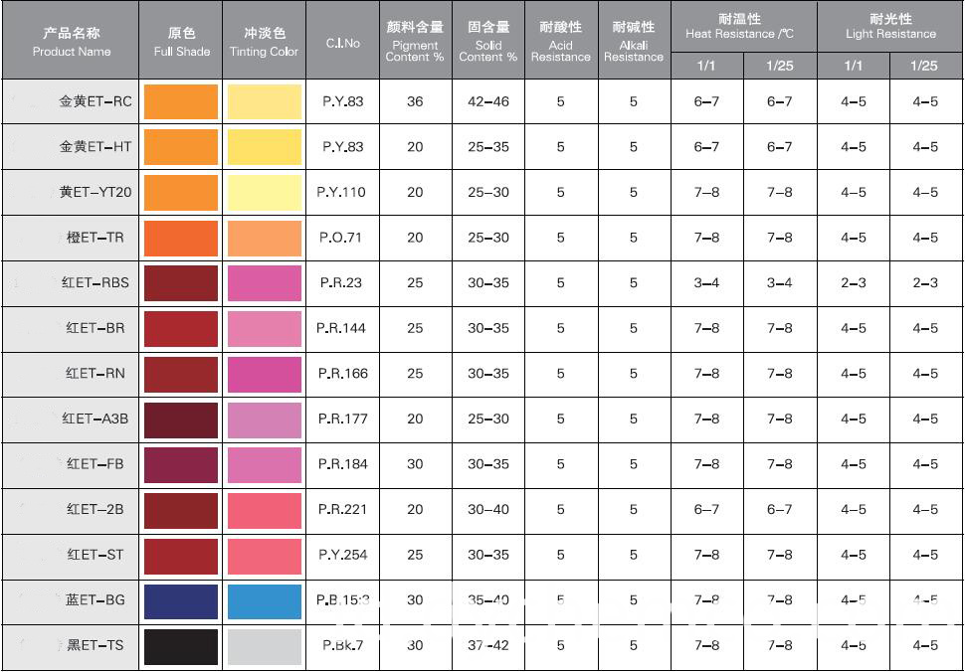The height and width of the screenshot is (672, 965).
Task: Select product name 红ET-RBS
Action: pyautogui.click(x=96, y=283)
